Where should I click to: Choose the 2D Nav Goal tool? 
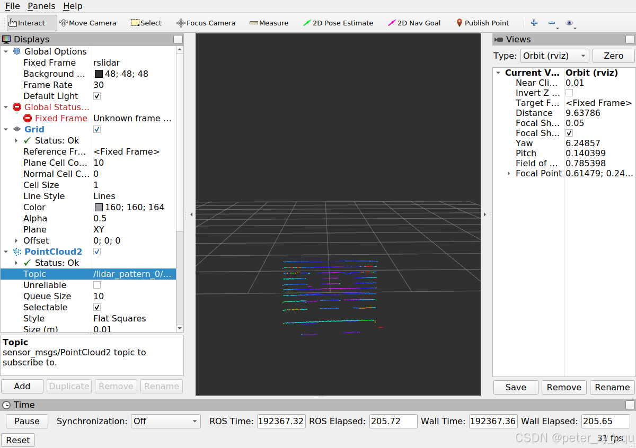(414, 23)
